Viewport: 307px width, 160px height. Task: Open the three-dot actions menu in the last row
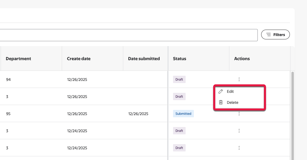239,148
